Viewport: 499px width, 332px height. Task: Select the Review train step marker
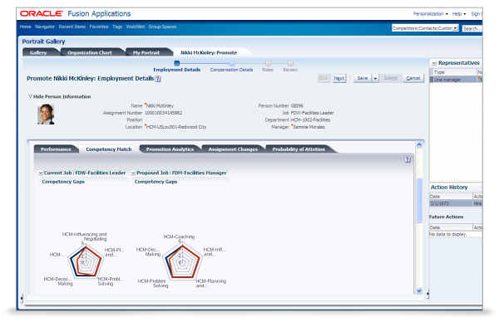click(x=290, y=64)
